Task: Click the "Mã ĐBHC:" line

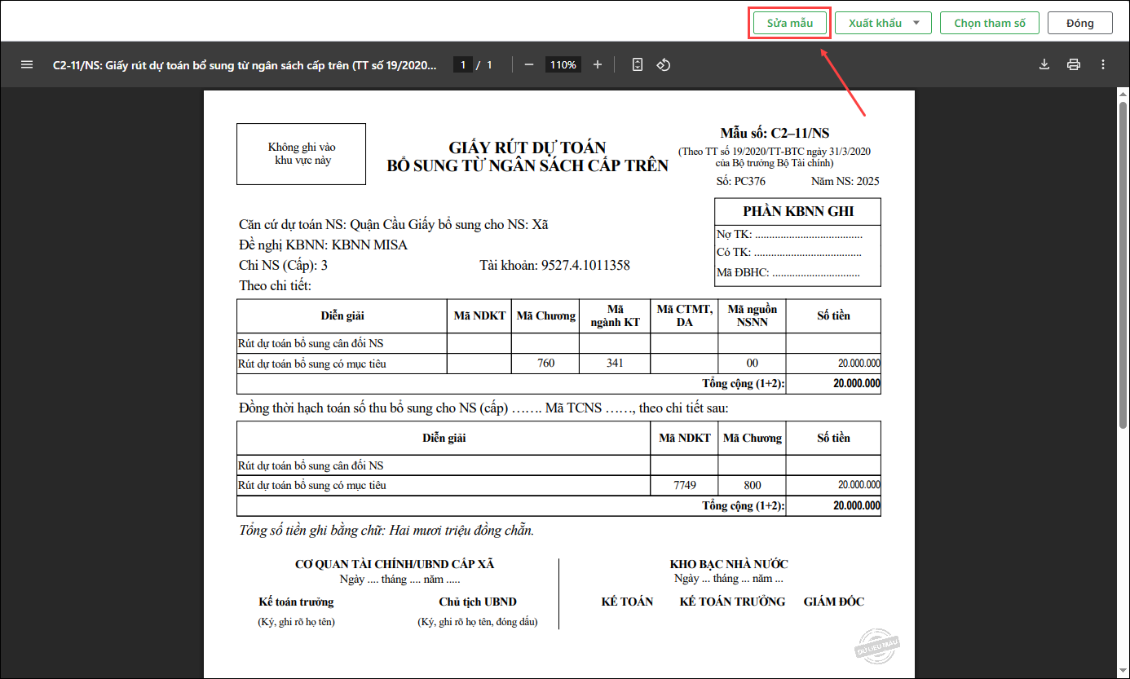Action: 789,272
